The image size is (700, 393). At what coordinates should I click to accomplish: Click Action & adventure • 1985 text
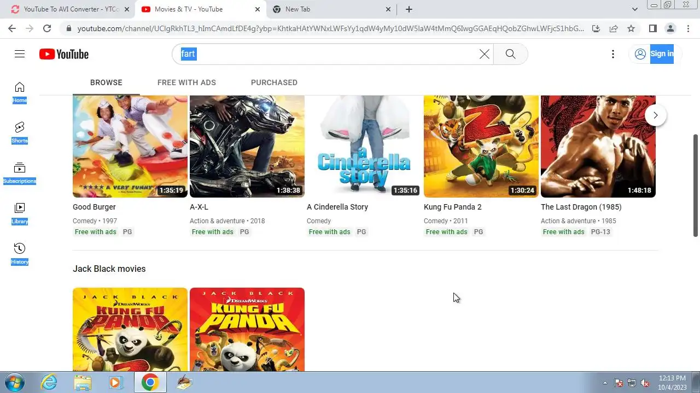[579, 221]
